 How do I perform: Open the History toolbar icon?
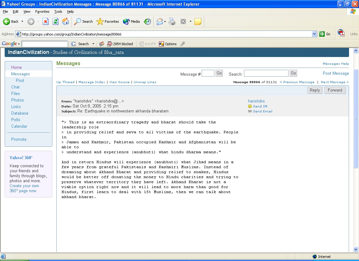(148, 21)
